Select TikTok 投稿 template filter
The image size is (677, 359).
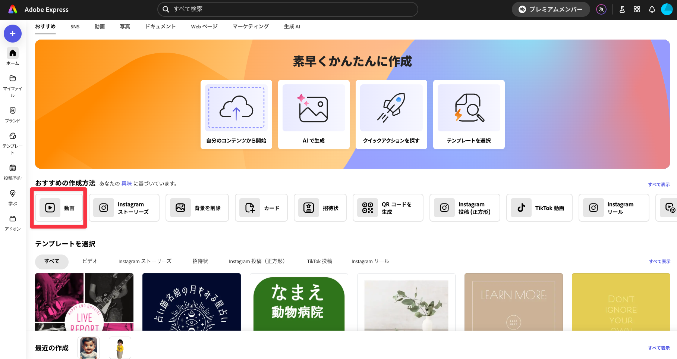click(319, 261)
